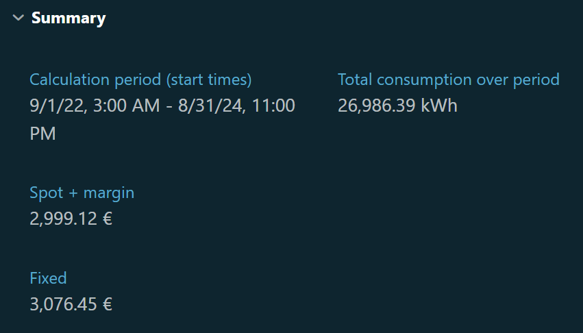Click the (start times) parenthetical text
This screenshot has width=583, height=333.
[x=209, y=79]
